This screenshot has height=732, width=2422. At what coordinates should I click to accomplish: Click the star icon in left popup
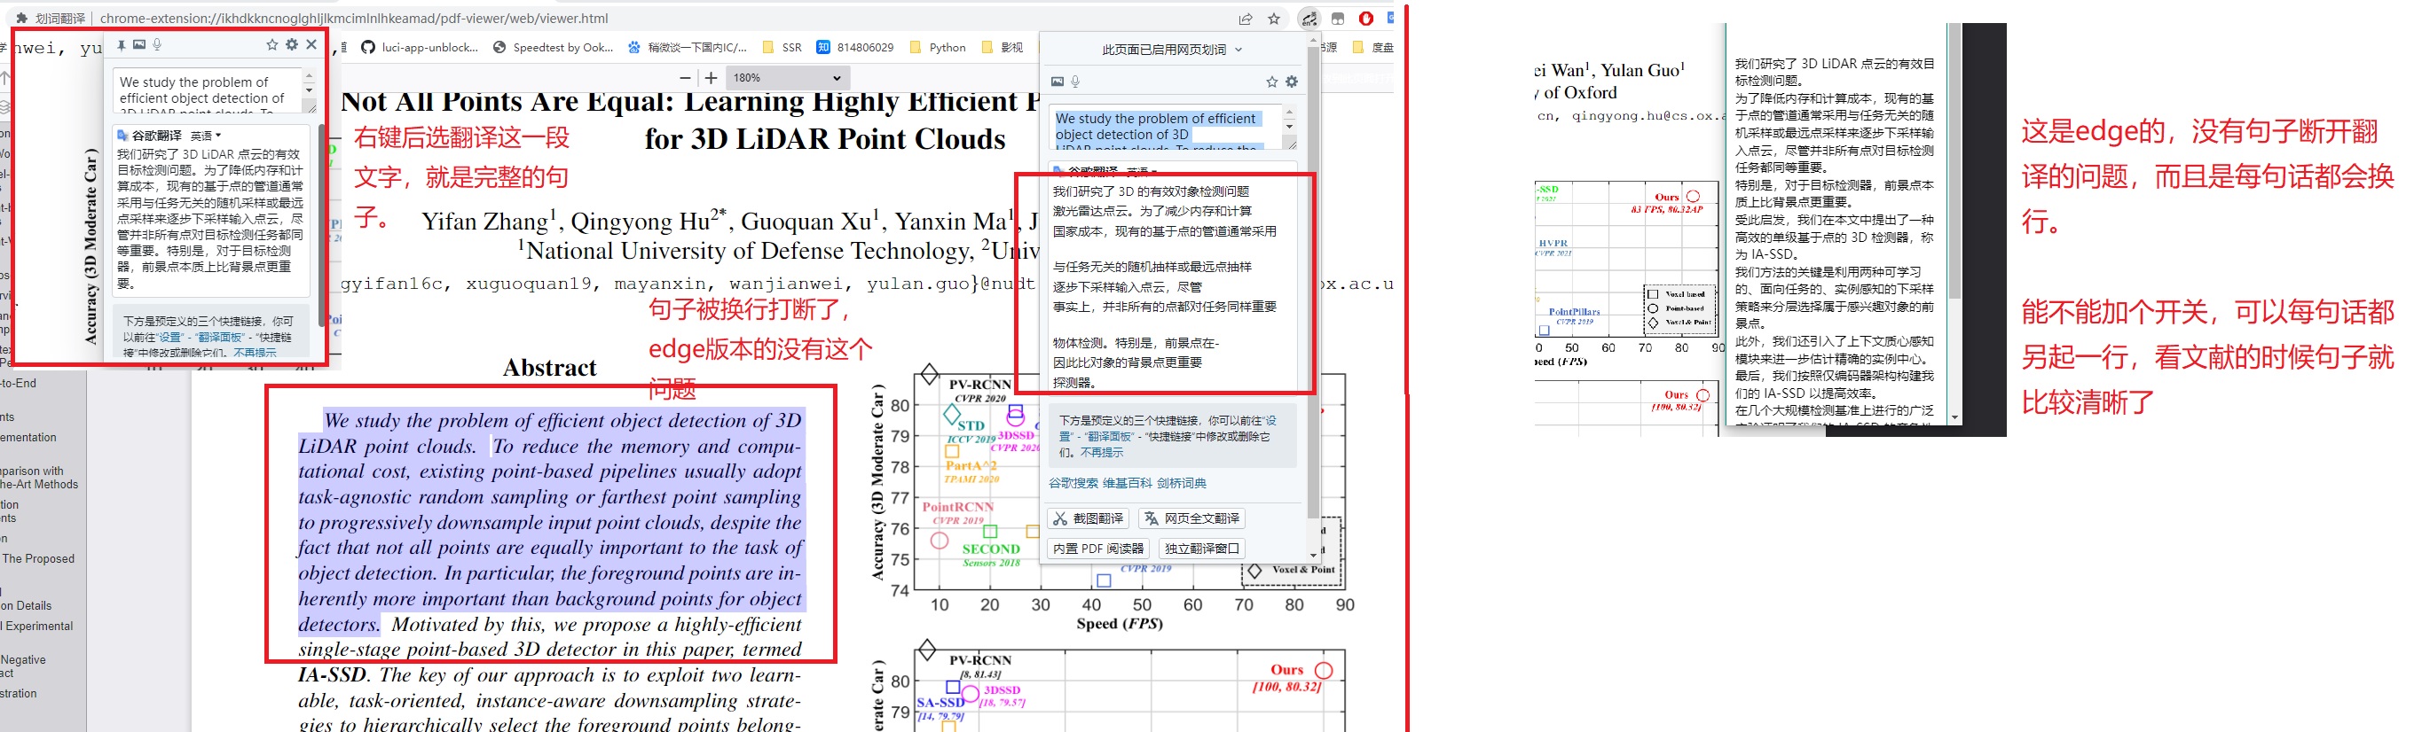(271, 44)
